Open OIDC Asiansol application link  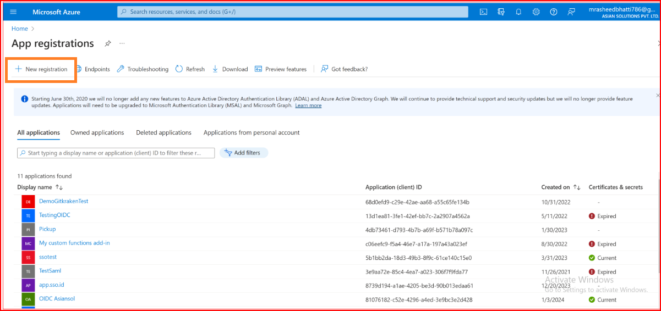pyautogui.click(x=57, y=298)
